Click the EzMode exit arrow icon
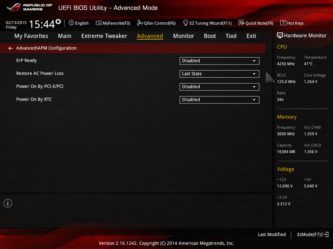 tap(325, 234)
